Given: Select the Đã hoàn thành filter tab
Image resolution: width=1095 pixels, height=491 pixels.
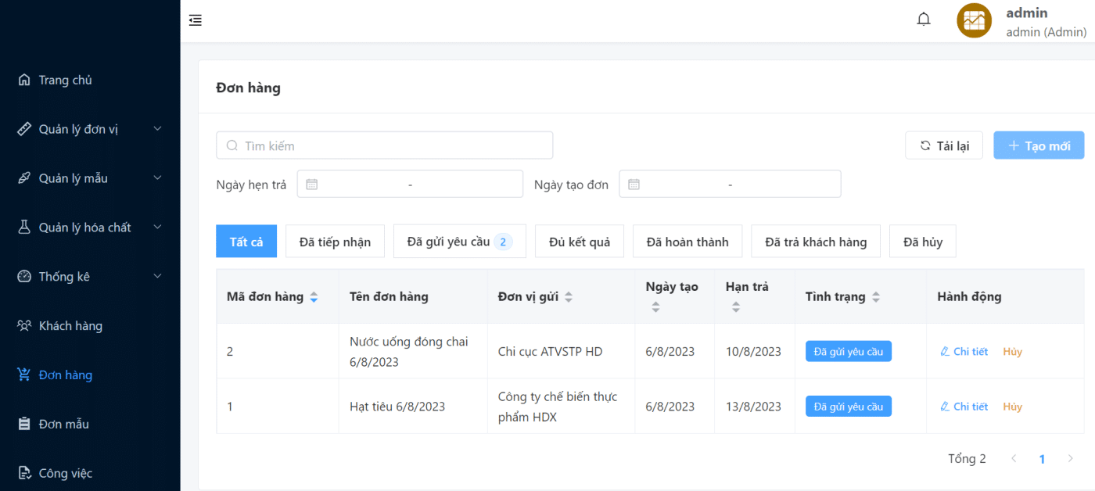Looking at the screenshot, I should tap(687, 242).
